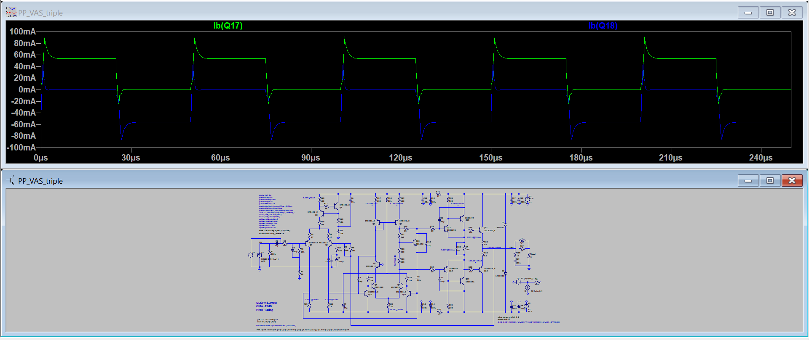This screenshot has height=340, width=809.
Task: Click the -100mA vertical axis label
Action: (x=21, y=148)
